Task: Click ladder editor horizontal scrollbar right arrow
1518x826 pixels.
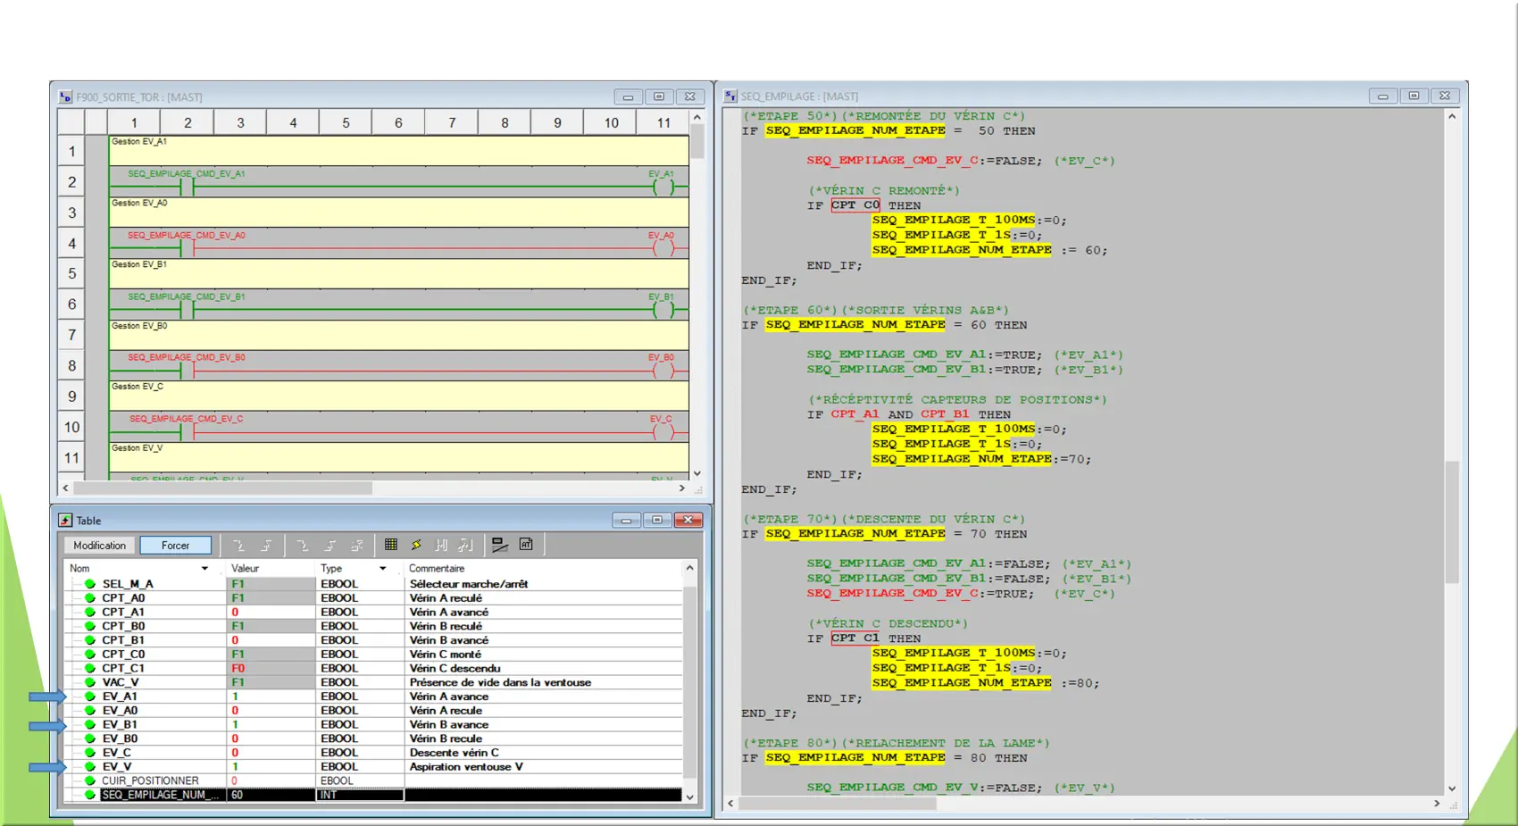Action: pyautogui.click(x=682, y=488)
